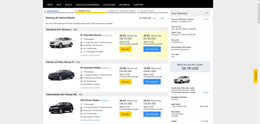Choose Pay Later for Nissan Rogue
260x124 pixels.
126,114
